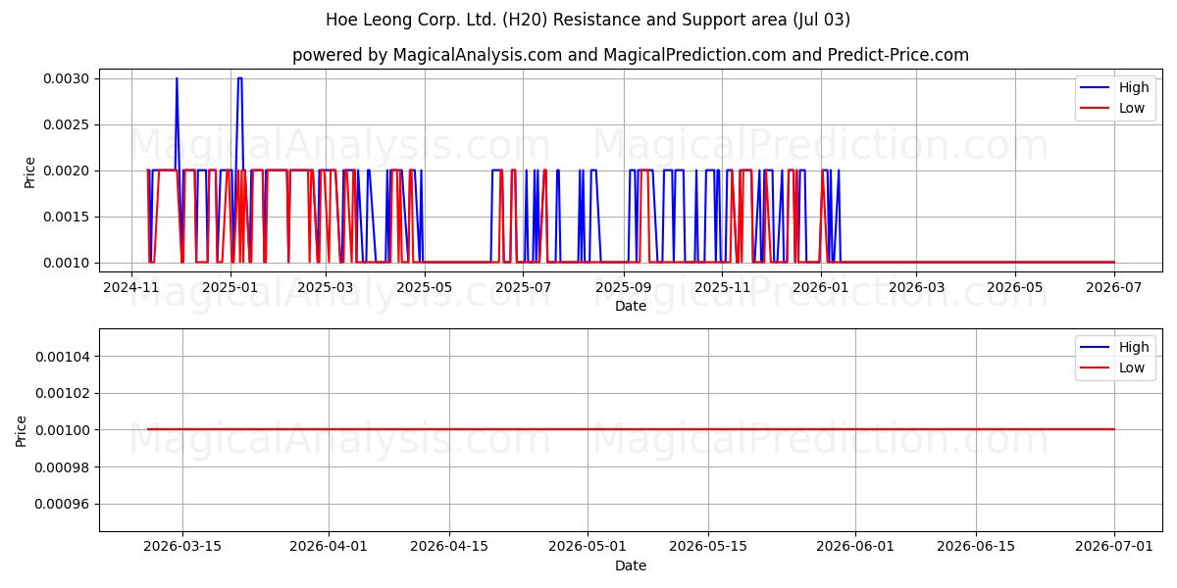This screenshot has width=1177, height=588.
Task: Click the 'Date' x-axis label under top chart
Action: [631, 306]
